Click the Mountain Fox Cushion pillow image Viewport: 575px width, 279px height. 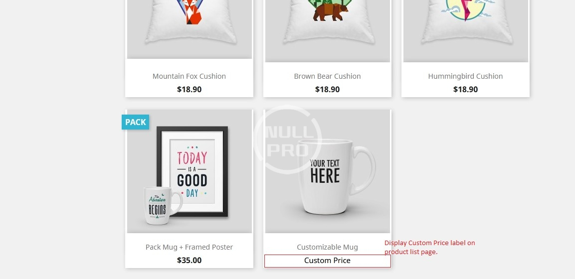189,29
